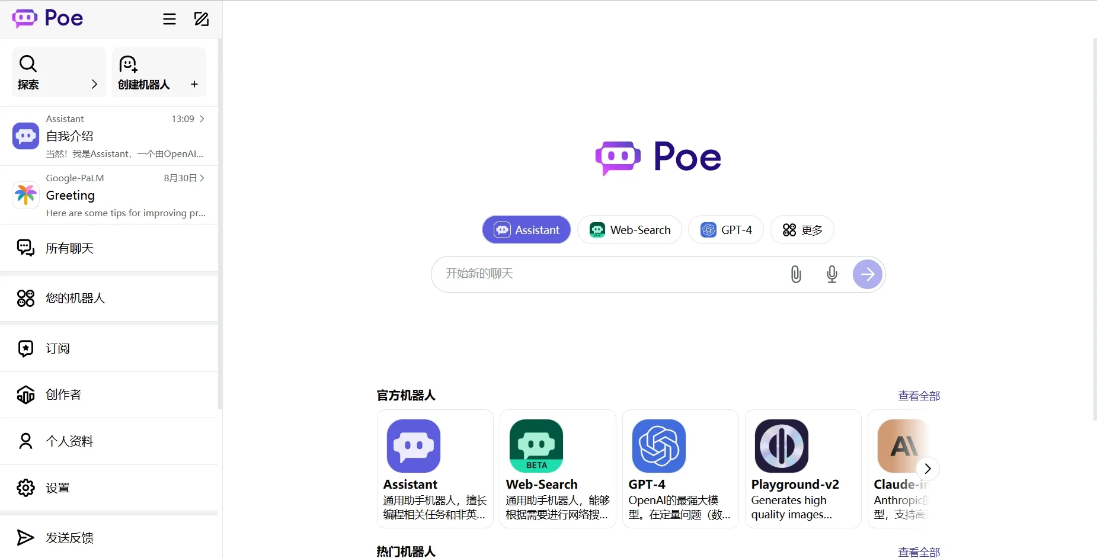Click the 探索 label
The height and width of the screenshot is (558, 1097).
coord(28,85)
